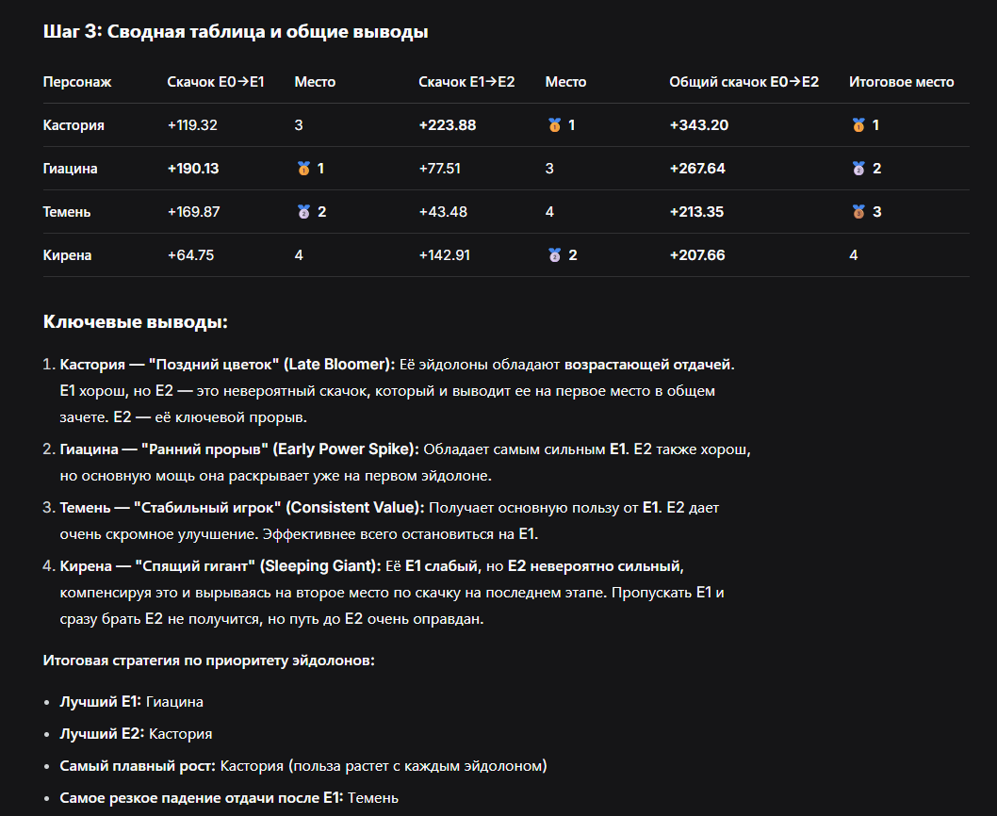Click Кирена's silver medal for Скачок E1→E2

[x=554, y=255]
